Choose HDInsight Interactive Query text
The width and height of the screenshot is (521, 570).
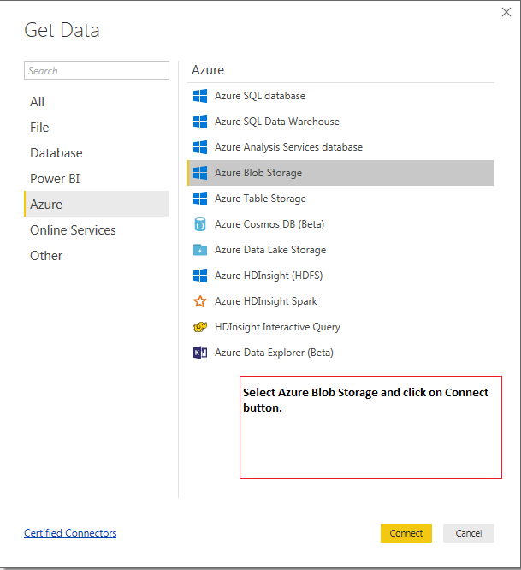(277, 327)
